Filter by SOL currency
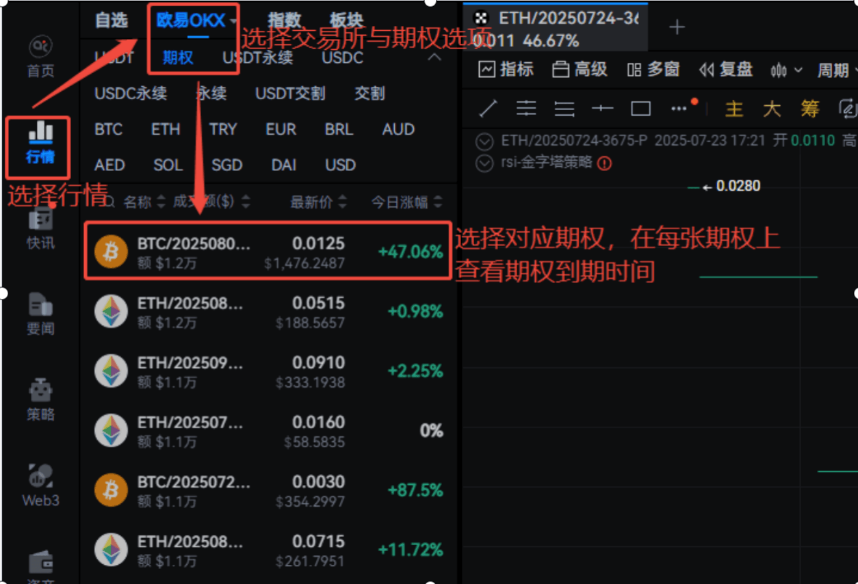This screenshot has width=858, height=584. 168,165
